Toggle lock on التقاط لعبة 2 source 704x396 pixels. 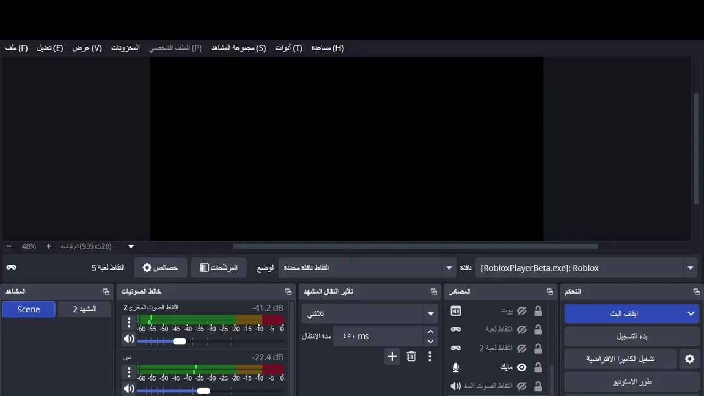pyautogui.click(x=538, y=348)
